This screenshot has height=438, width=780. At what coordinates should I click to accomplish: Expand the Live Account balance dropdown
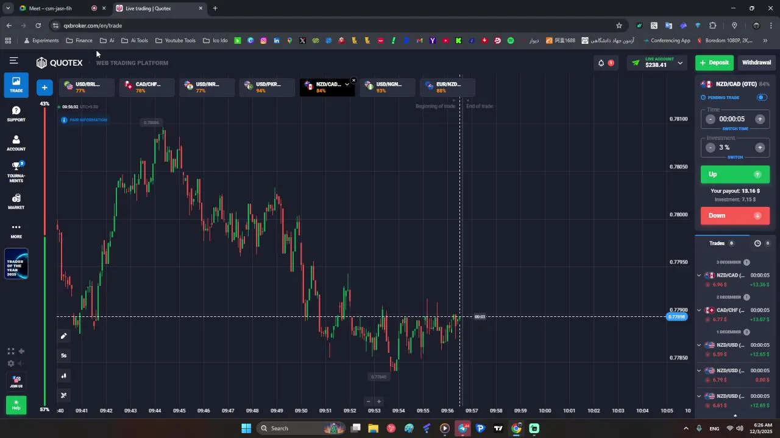pyautogui.click(x=680, y=63)
